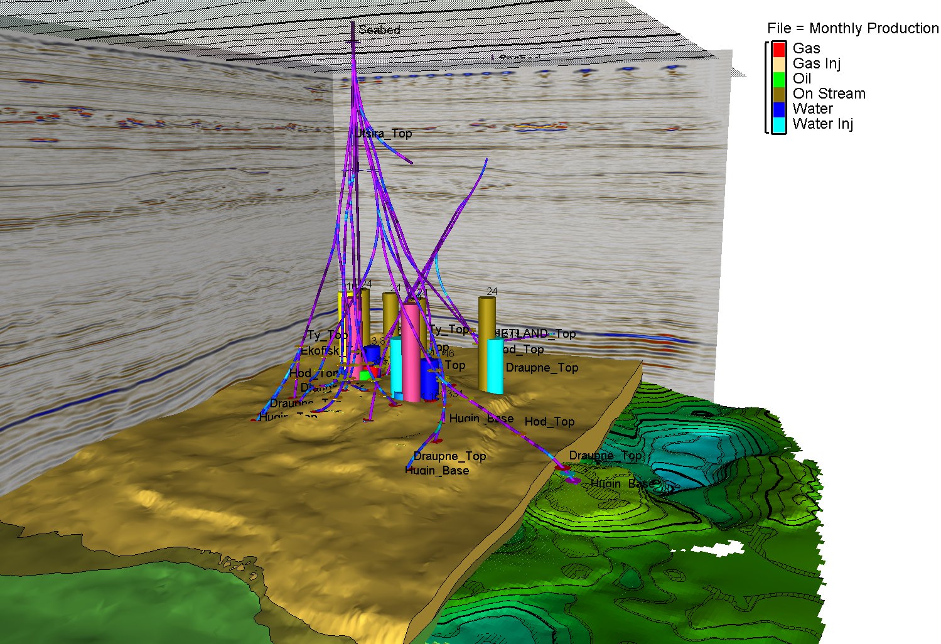Click the Hugin_Base surface label
The image size is (941, 644).
tap(483, 419)
